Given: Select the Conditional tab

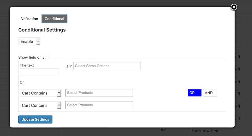Looking at the screenshot, I should coord(54,19).
